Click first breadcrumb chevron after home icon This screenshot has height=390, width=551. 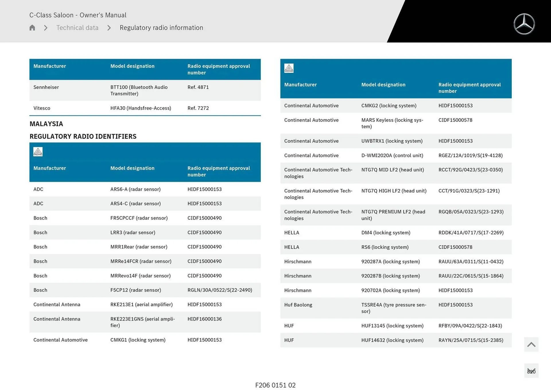pos(46,28)
